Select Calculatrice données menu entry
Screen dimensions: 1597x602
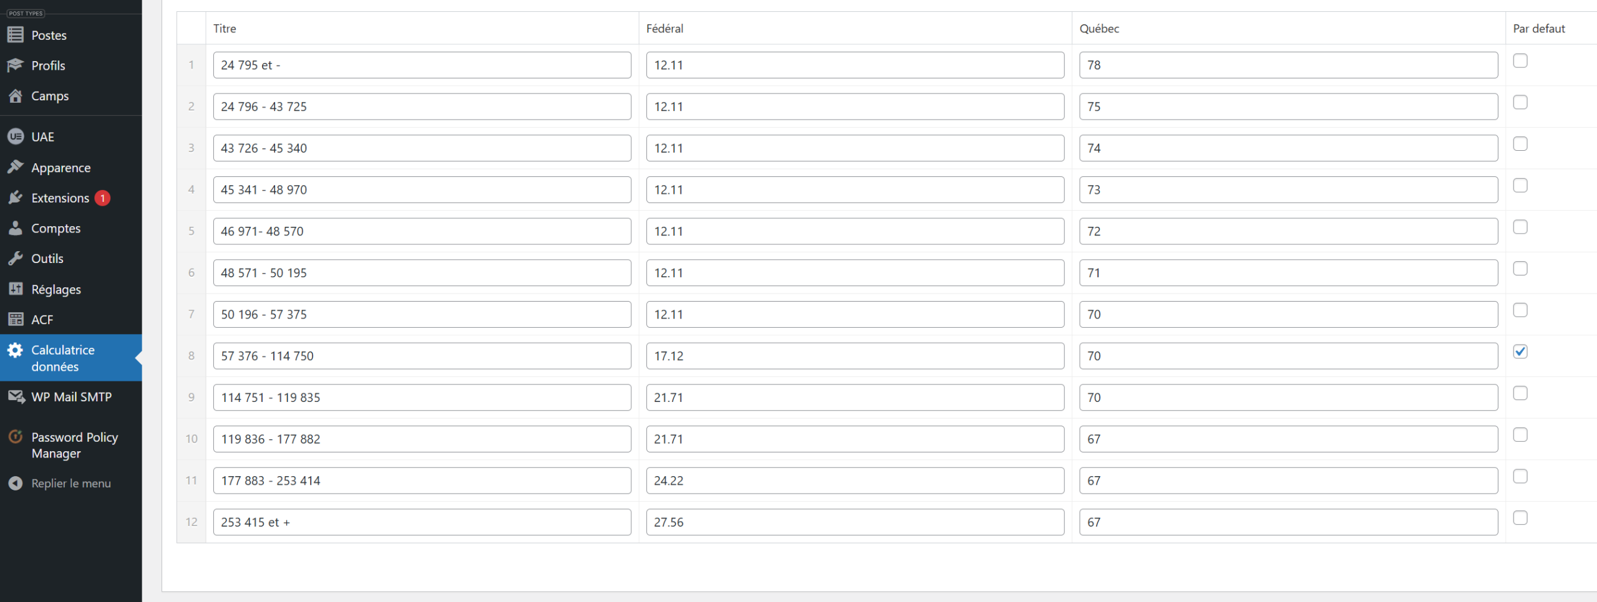point(63,358)
